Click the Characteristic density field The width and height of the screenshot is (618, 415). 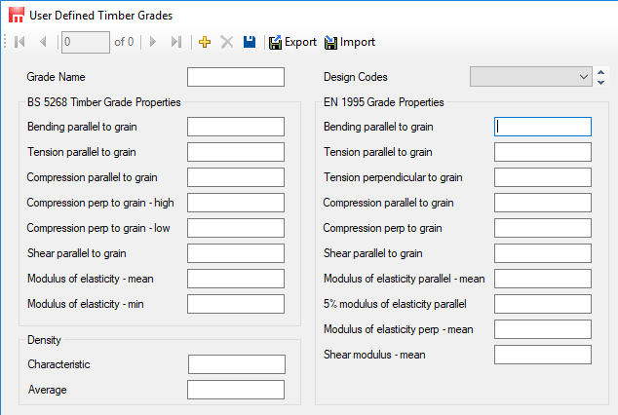coord(237,364)
